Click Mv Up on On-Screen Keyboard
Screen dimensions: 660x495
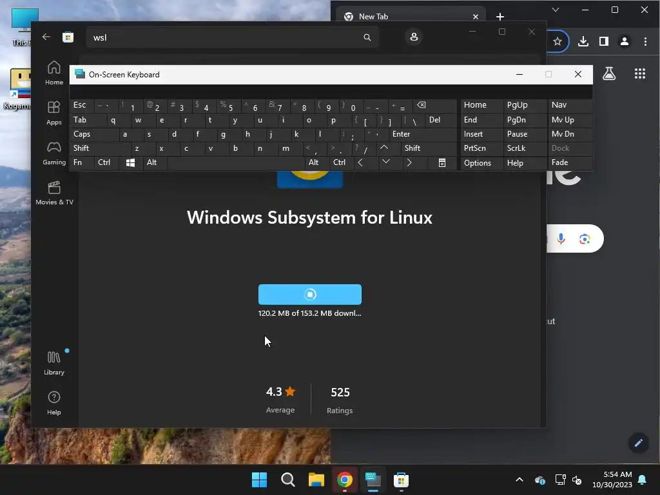pyautogui.click(x=570, y=120)
